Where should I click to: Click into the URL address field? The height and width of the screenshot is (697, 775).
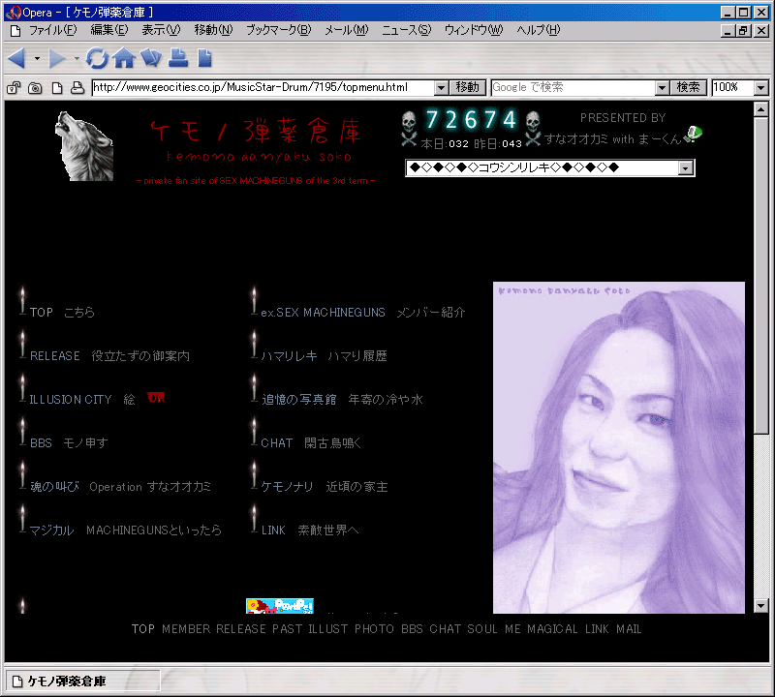263,88
